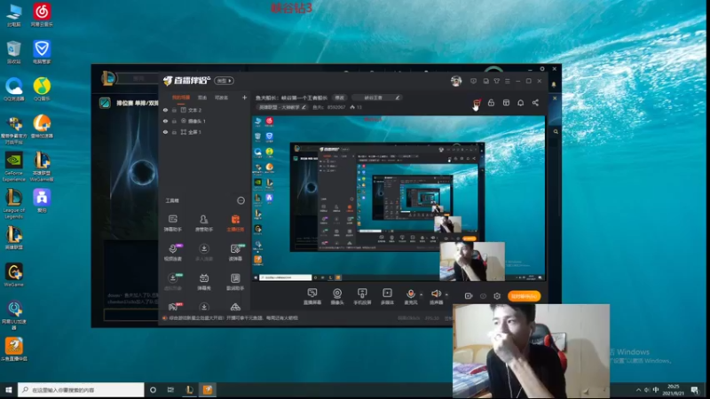This screenshot has width=710, height=399.
Task: Open the 读弹幕 tool
Action: pyautogui.click(x=235, y=253)
